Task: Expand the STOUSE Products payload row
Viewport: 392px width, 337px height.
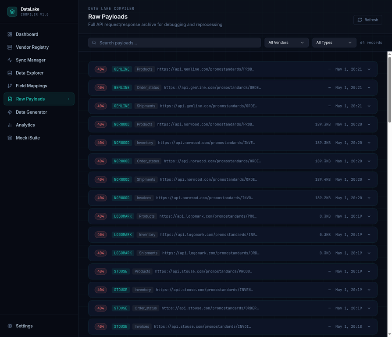Action: coord(233,272)
